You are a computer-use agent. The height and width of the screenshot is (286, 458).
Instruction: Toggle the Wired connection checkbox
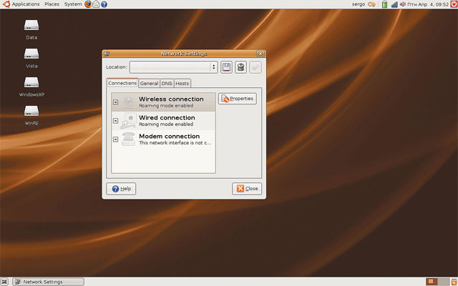[x=116, y=121]
